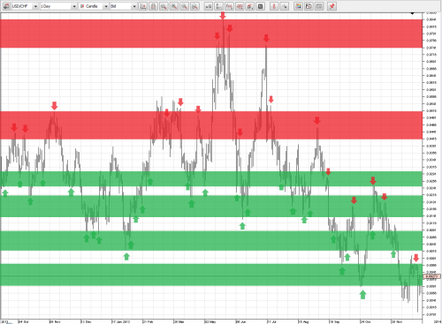Image resolution: width=442 pixels, height=324 pixels.
Task: Click the chart auto-shift icon
Action: pyautogui.click(x=143, y=6)
